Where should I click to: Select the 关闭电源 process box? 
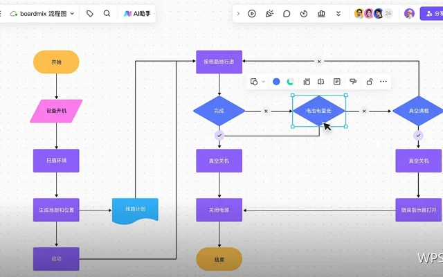tap(219, 210)
